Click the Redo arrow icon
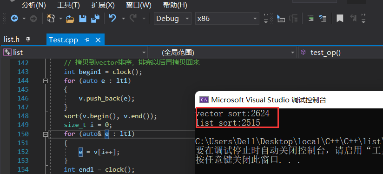383x174 pixels. (133, 18)
